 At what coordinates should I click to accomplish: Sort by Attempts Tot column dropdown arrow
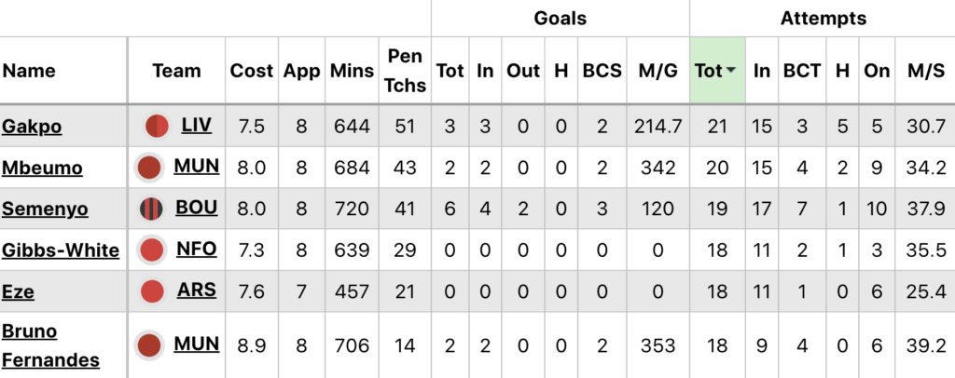[731, 71]
